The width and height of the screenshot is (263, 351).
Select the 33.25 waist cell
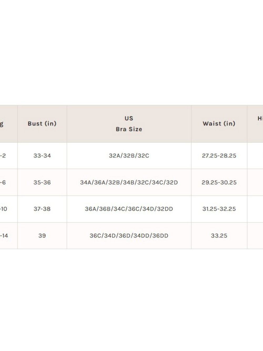(219, 236)
